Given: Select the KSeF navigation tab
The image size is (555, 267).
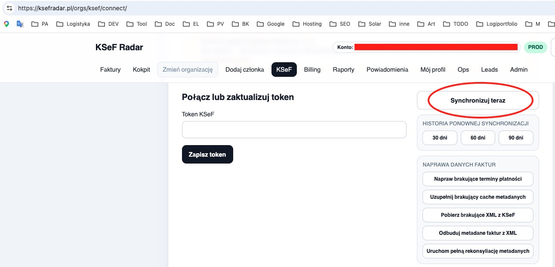Looking at the screenshot, I should pyautogui.click(x=284, y=70).
